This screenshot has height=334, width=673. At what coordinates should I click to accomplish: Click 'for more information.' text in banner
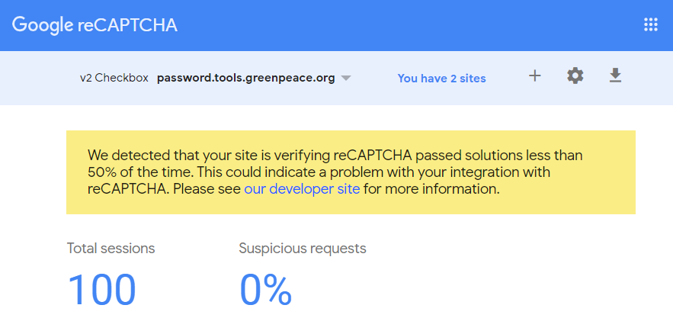(431, 189)
